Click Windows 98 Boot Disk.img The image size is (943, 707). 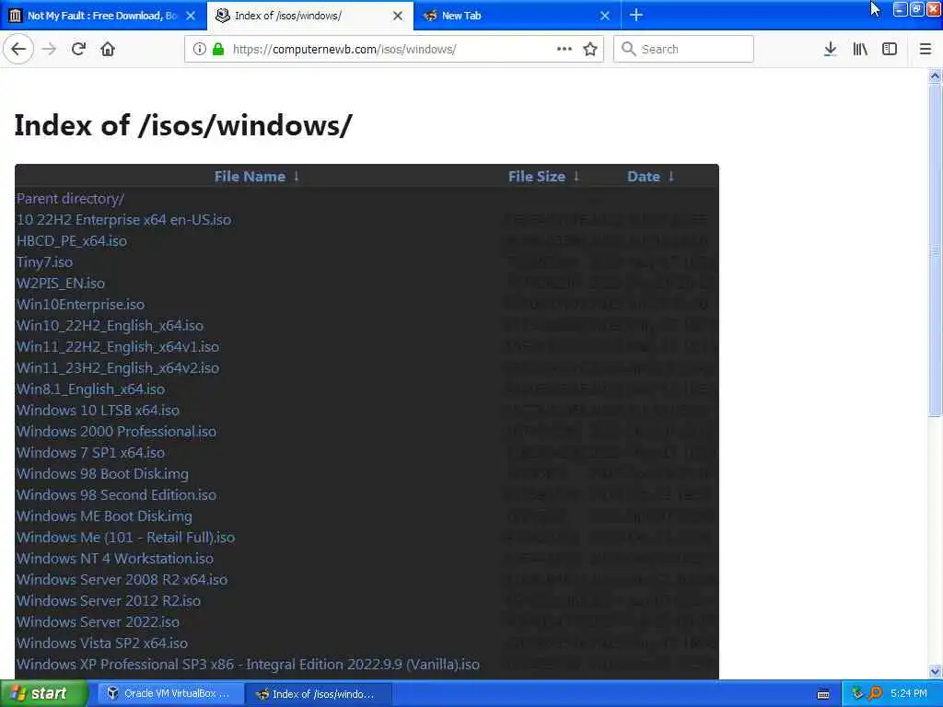[x=103, y=474]
